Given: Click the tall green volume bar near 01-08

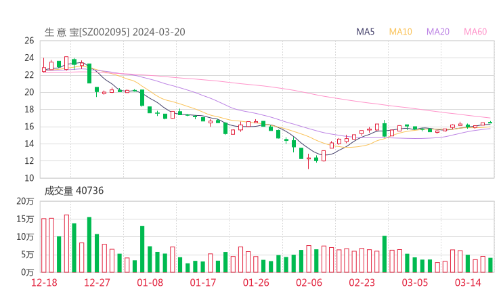Looking at the screenshot, I should 142,249.
